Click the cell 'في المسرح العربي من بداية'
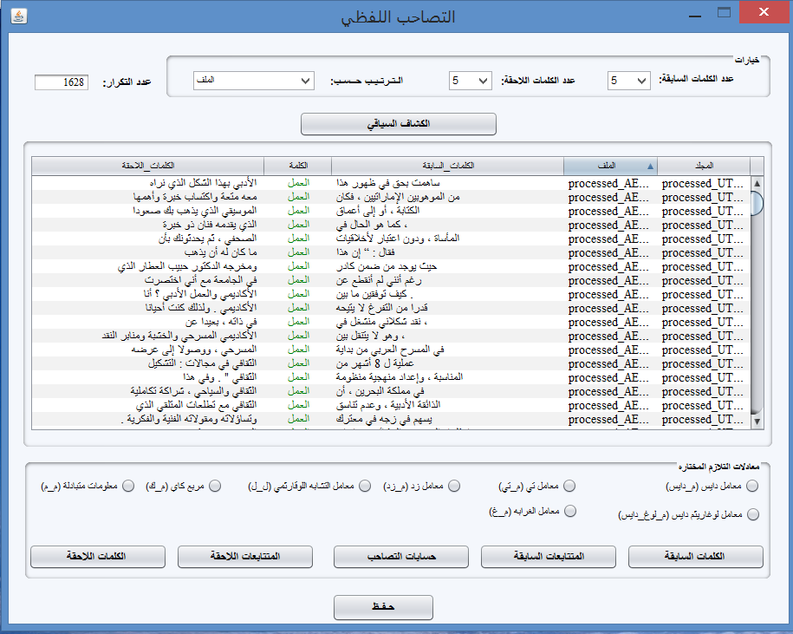This screenshot has height=634, width=793. pos(447,350)
